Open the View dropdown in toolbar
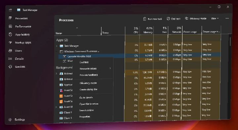Screen dimensions: 238x130 pos(215,19)
